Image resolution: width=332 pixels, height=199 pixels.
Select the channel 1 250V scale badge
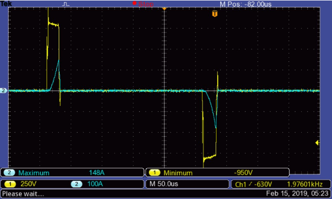click(x=10, y=184)
